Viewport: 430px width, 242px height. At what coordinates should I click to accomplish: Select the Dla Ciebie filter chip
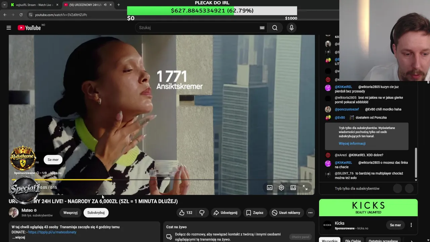coord(353,241)
